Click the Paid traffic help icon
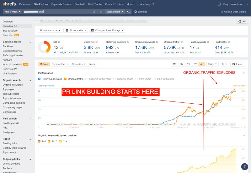251x173 pixels. click(x=229, y=42)
